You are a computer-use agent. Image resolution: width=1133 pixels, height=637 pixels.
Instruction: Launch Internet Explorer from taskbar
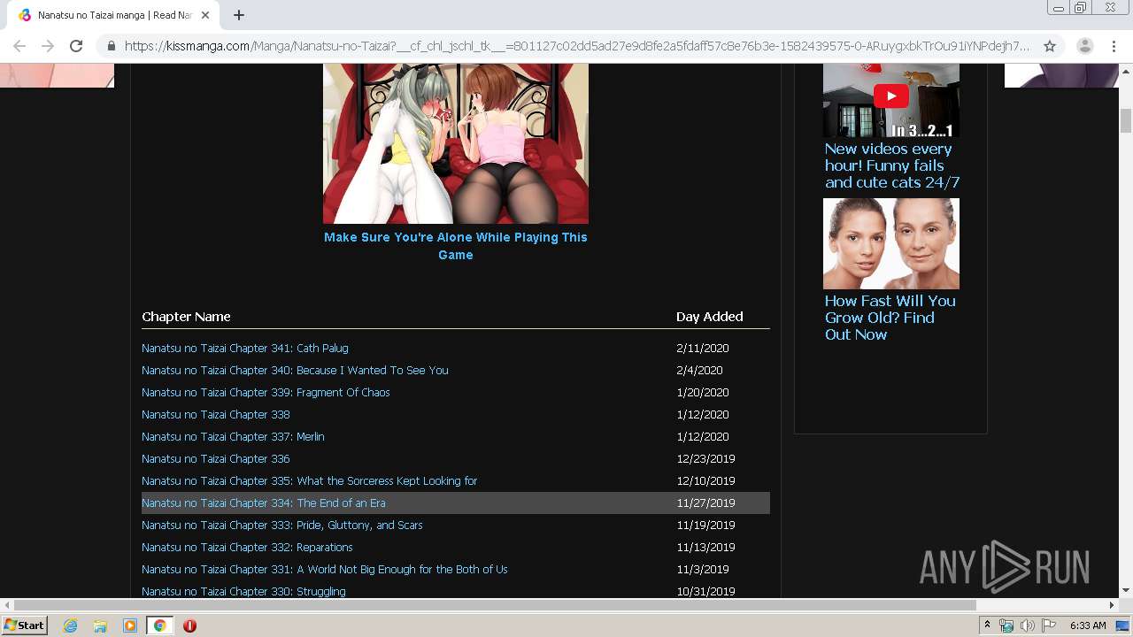[x=70, y=625]
